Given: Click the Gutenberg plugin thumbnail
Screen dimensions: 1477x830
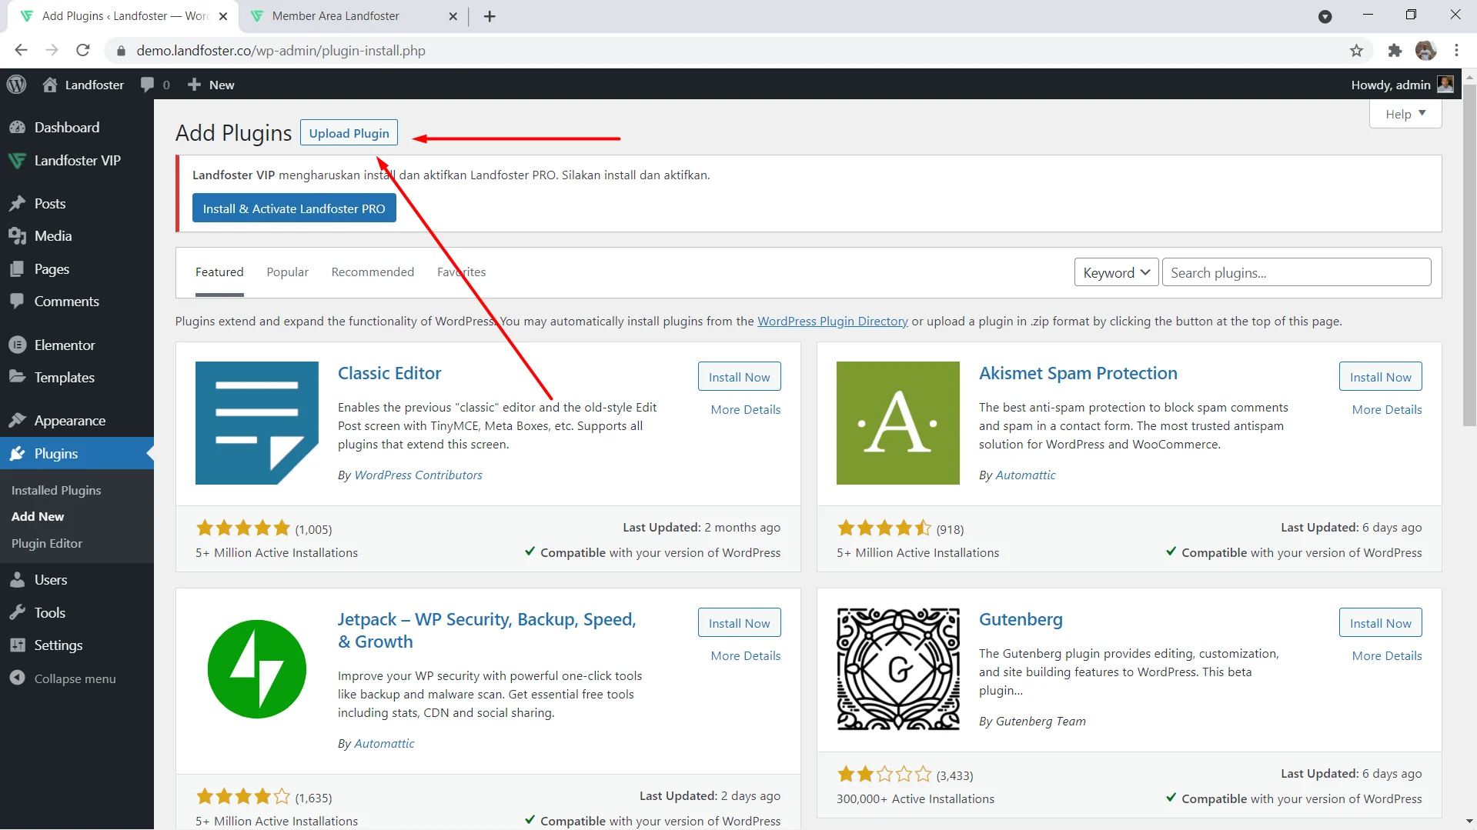Looking at the screenshot, I should click(898, 669).
